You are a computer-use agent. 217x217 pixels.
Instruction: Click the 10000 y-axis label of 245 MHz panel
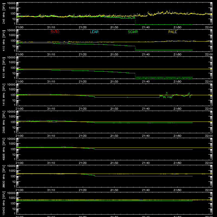point(11,3)
